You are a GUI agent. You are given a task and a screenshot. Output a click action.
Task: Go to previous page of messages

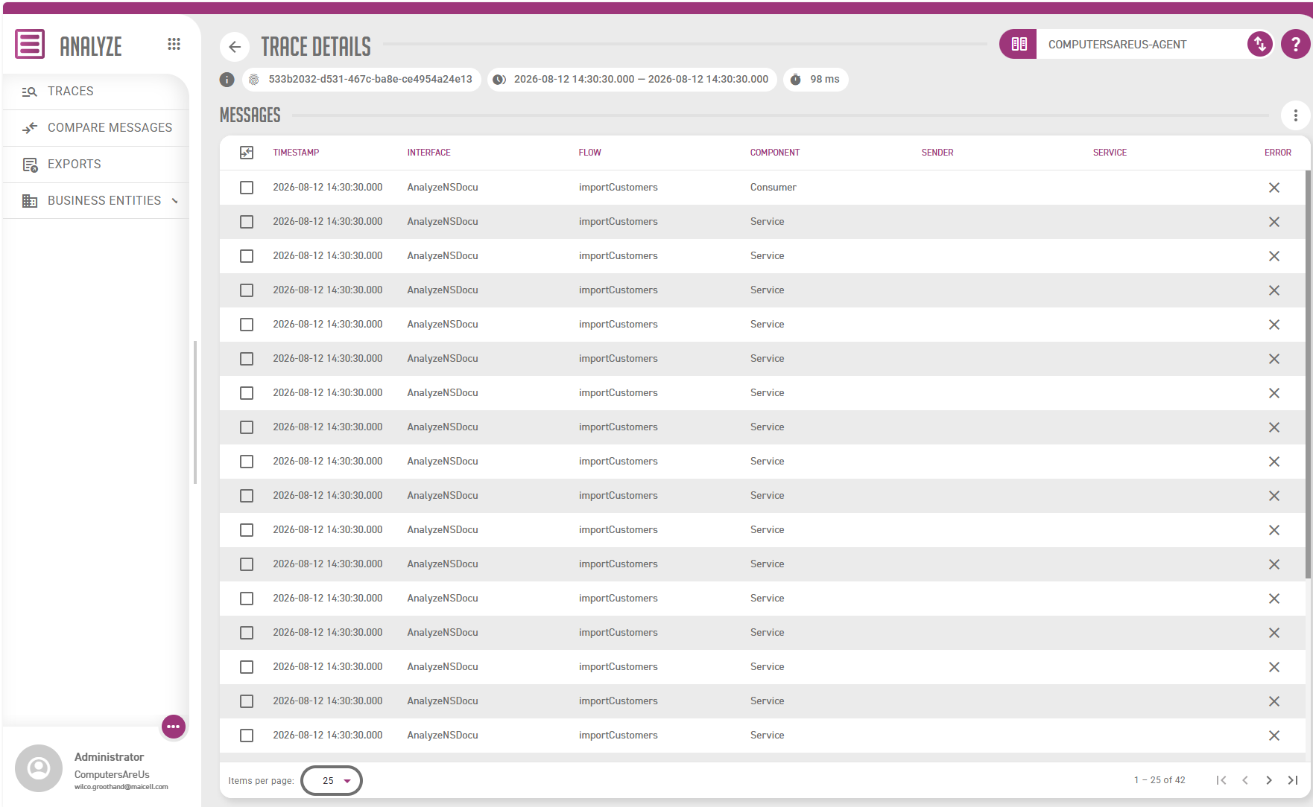click(1244, 780)
